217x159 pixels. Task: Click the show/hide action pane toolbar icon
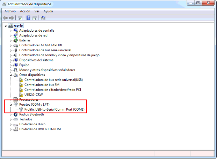tap(35, 18)
